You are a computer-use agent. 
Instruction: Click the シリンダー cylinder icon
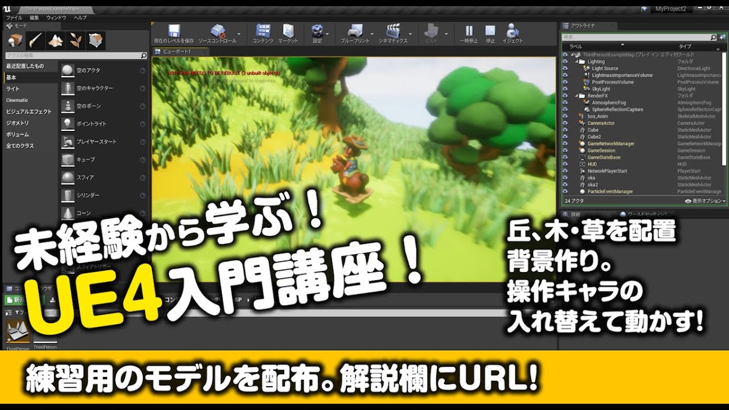(x=68, y=195)
